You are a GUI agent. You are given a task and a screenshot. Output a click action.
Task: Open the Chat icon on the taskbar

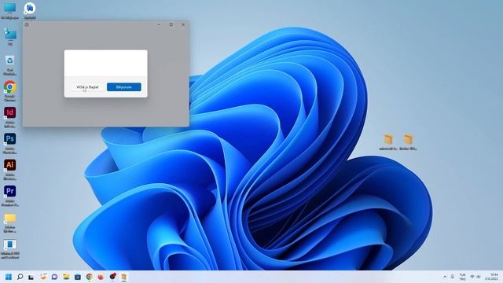click(54, 277)
